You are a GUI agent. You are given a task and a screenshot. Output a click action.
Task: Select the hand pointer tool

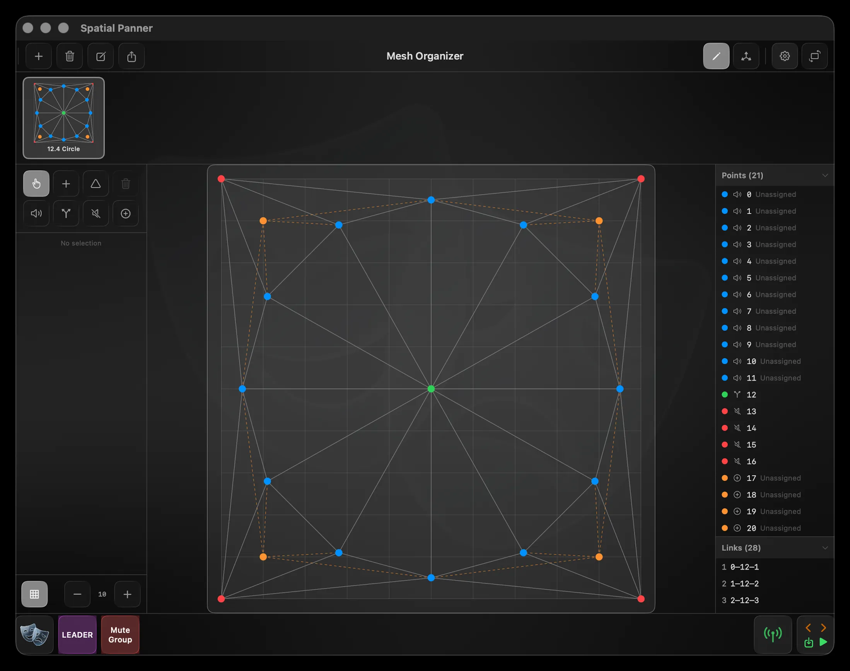(36, 183)
